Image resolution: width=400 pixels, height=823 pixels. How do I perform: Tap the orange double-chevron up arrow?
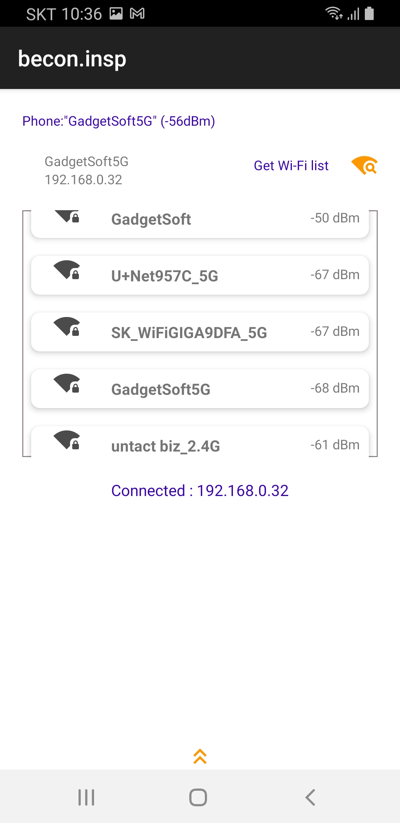pyautogui.click(x=200, y=756)
